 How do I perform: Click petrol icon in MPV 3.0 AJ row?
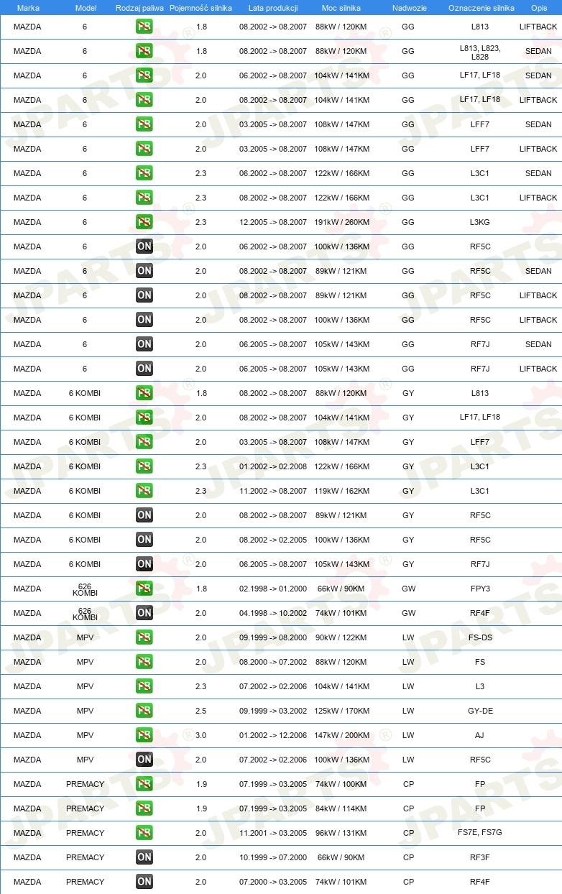[x=144, y=735]
